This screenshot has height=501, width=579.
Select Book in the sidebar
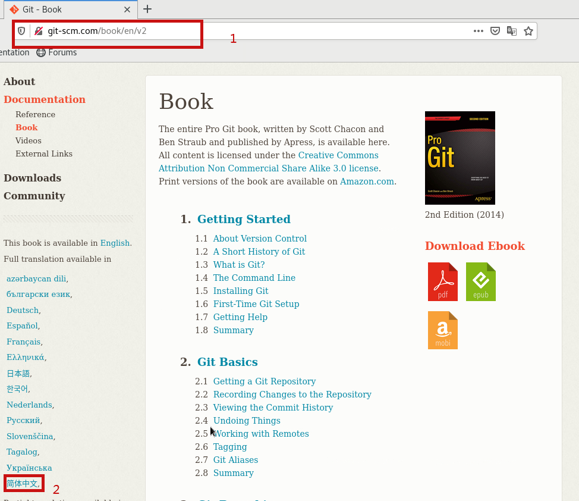[x=27, y=127]
